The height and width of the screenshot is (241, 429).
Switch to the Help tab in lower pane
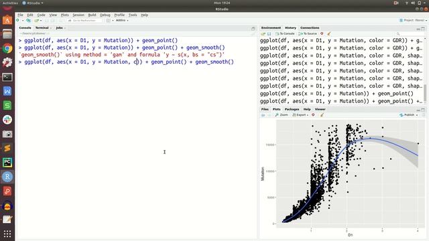(307, 109)
